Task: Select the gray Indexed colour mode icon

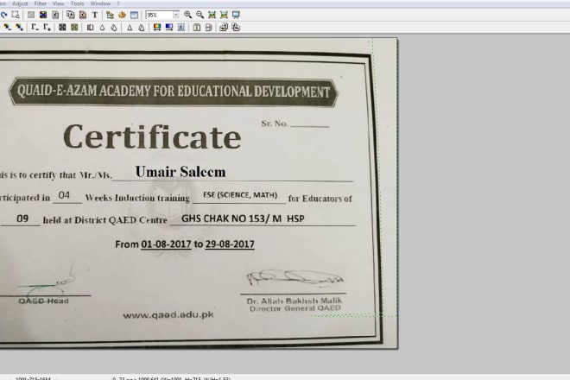Action: [x=31, y=15]
